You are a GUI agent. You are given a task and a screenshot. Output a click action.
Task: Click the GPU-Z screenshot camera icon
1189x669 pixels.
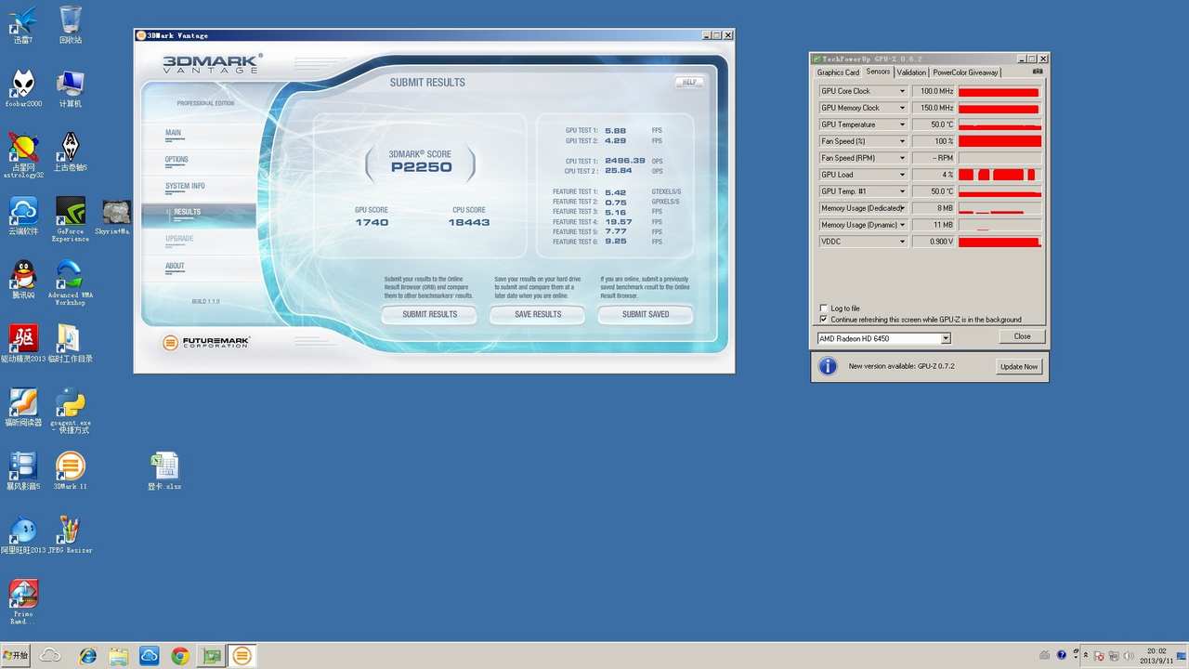tap(1038, 72)
